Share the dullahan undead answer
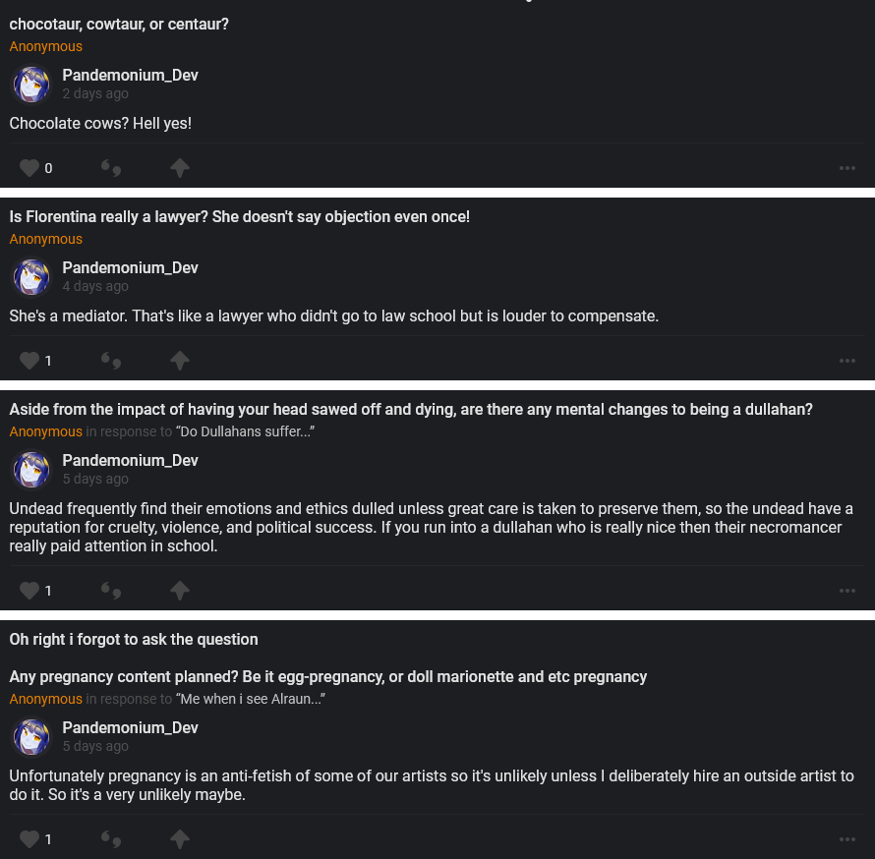This screenshot has height=859, width=875. click(x=179, y=591)
